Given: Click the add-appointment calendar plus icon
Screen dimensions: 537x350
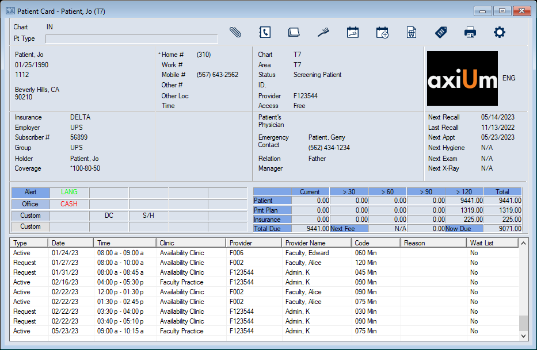Looking at the screenshot, I should [x=382, y=32].
